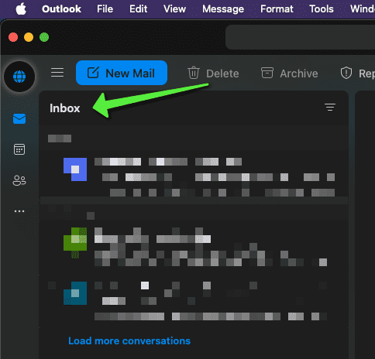Click the green zoom window button

44,37
